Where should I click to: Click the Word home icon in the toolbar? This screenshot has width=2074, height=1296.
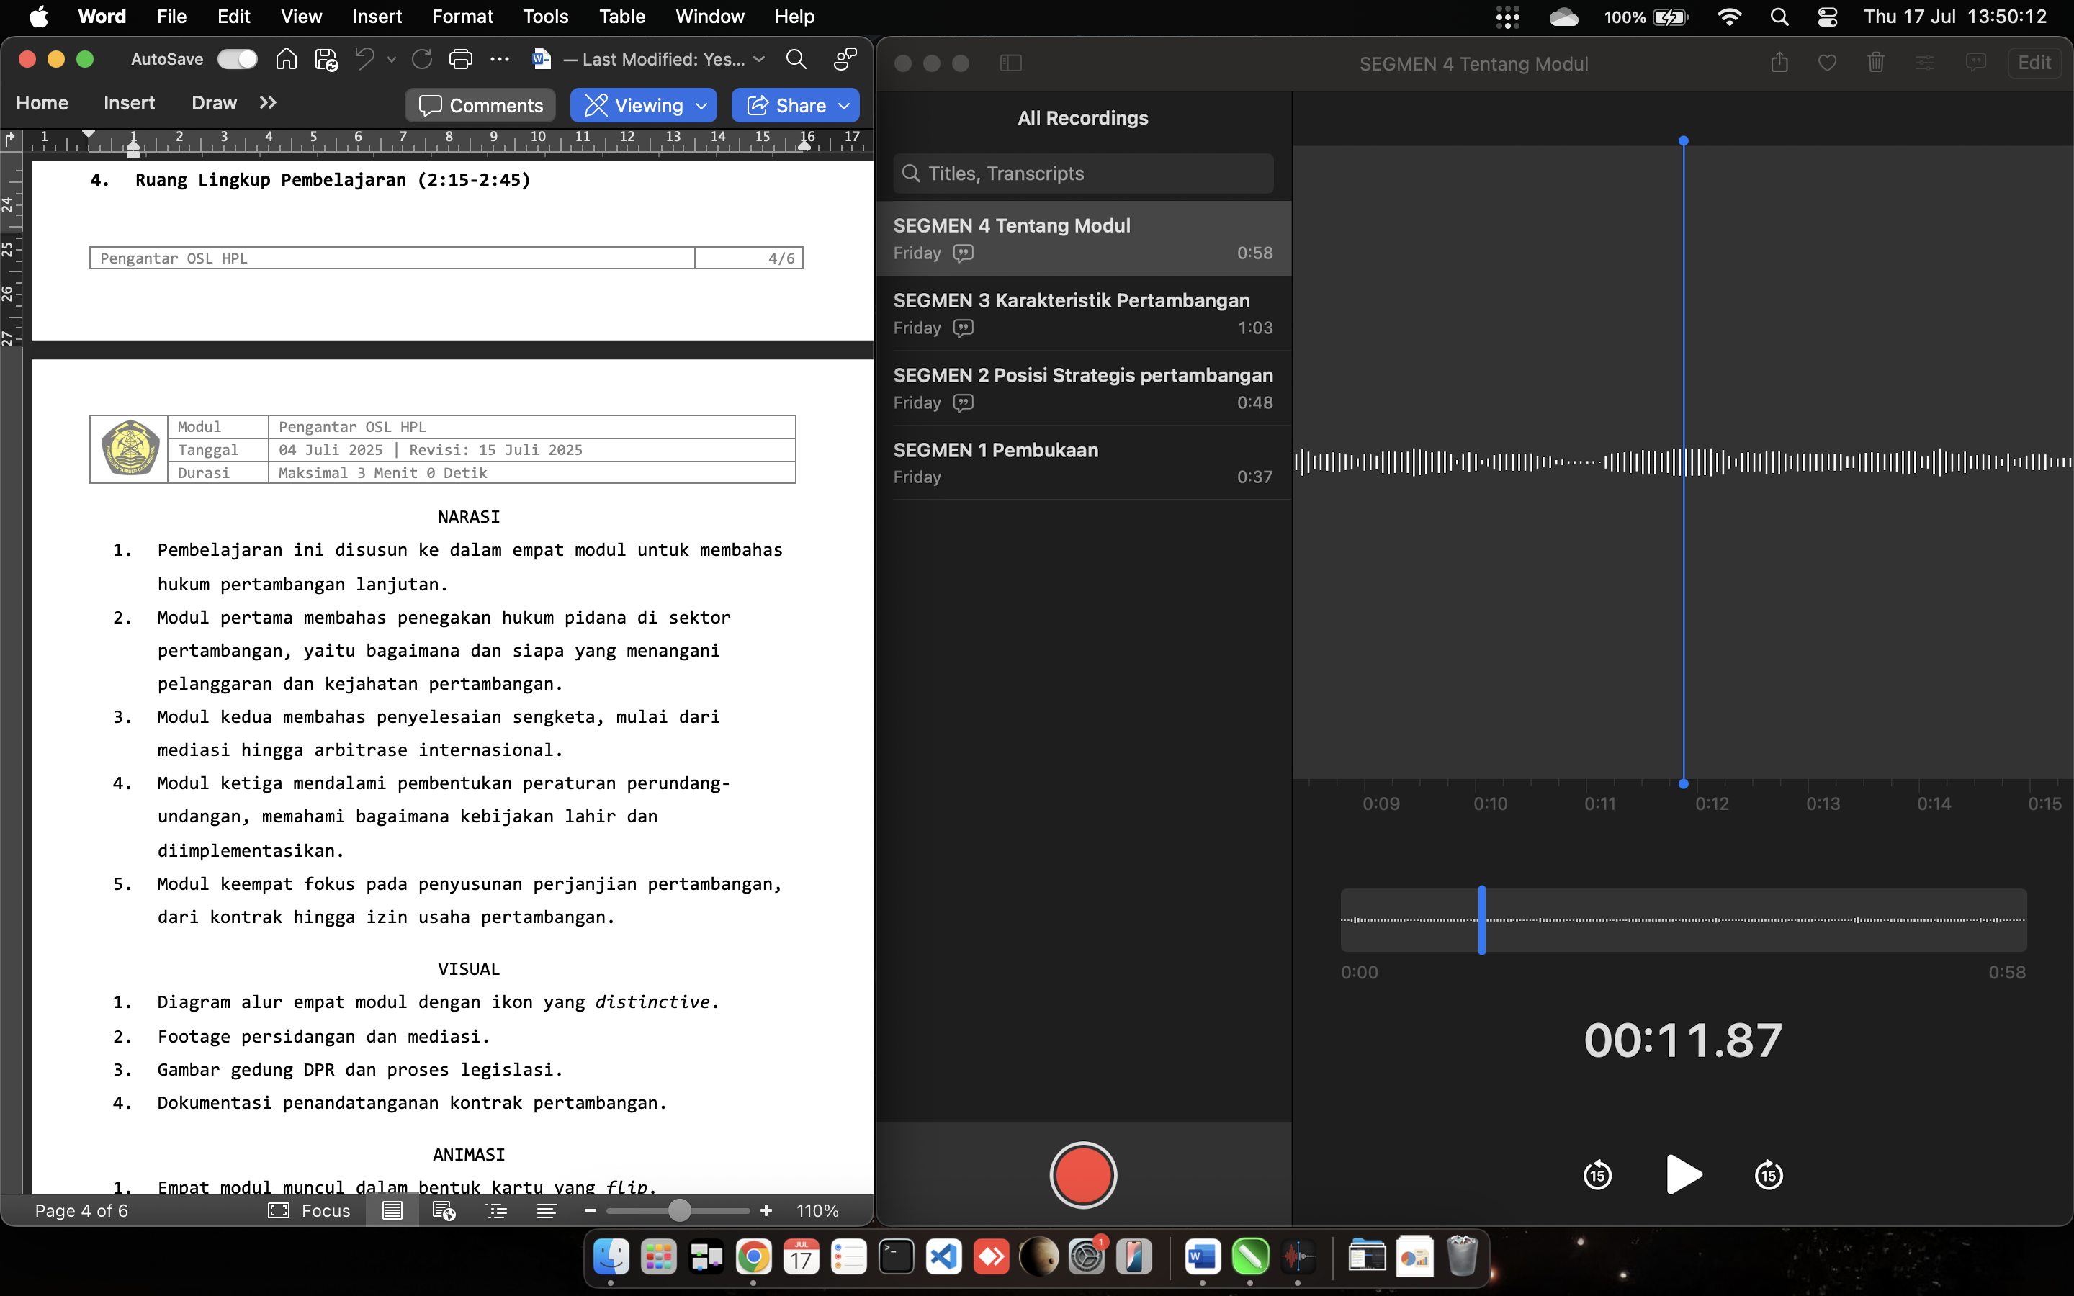click(286, 59)
